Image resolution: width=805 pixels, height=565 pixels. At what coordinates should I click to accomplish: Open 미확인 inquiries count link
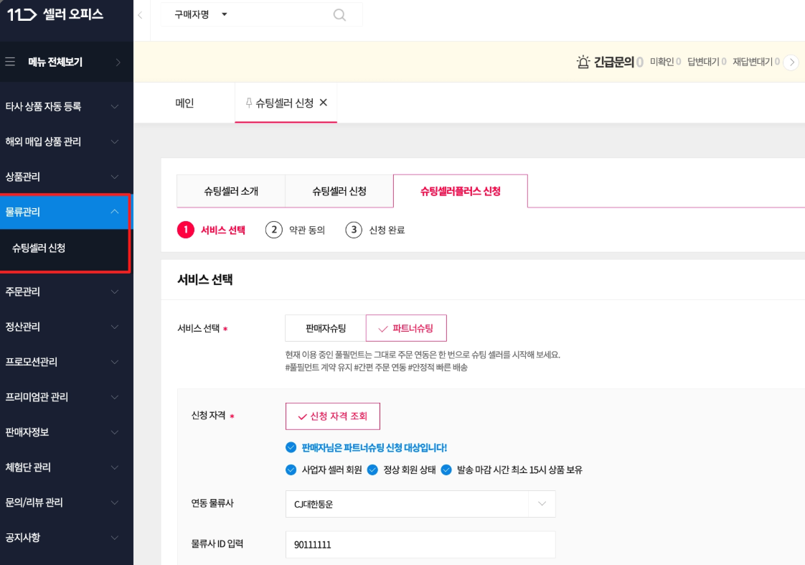(x=665, y=62)
